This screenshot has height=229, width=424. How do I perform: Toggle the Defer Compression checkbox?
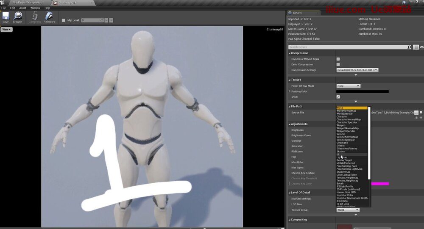338,64
